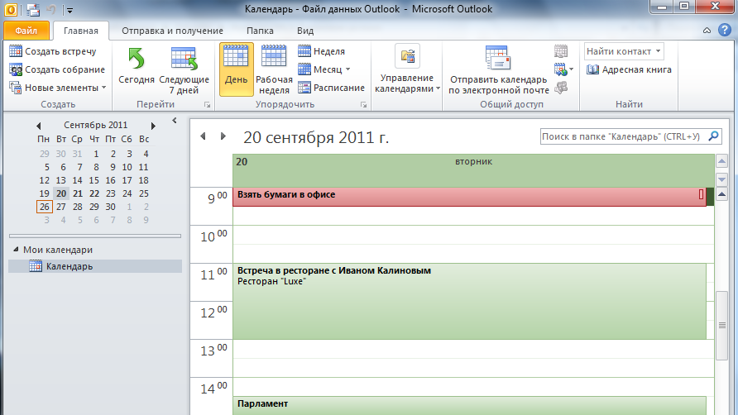Open the Адресная книга
This screenshot has width=738, height=415.
pyautogui.click(x=630, y=69)
